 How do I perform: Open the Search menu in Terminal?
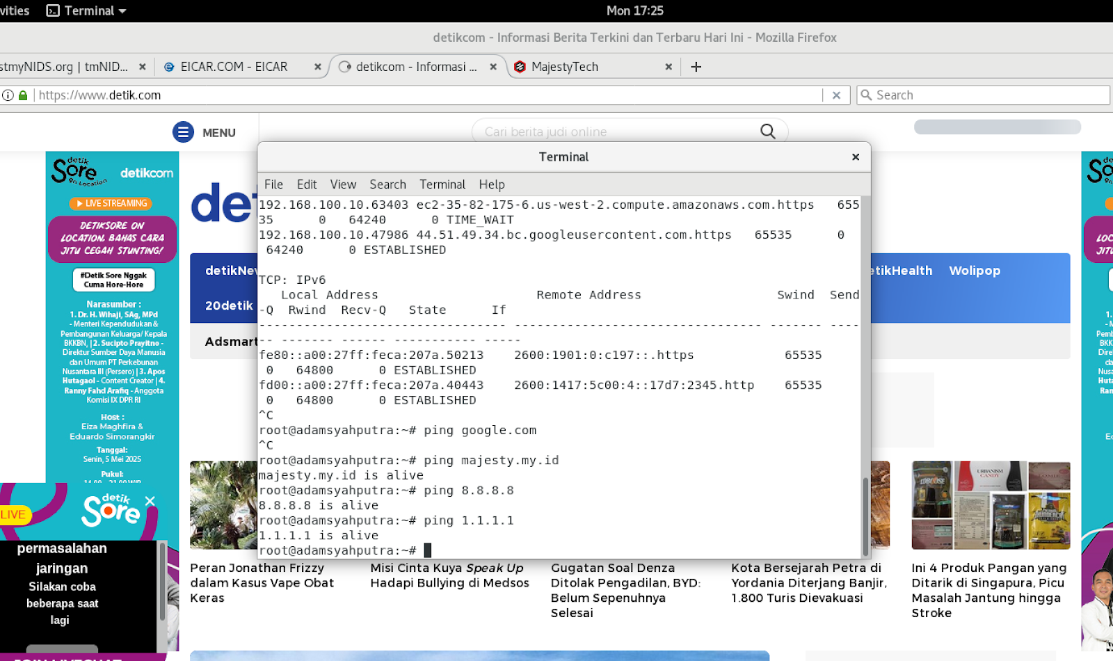coord(387,184)
